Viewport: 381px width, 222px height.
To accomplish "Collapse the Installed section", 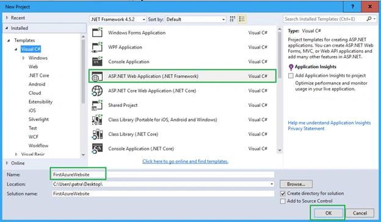I will [x=7, y=28].
